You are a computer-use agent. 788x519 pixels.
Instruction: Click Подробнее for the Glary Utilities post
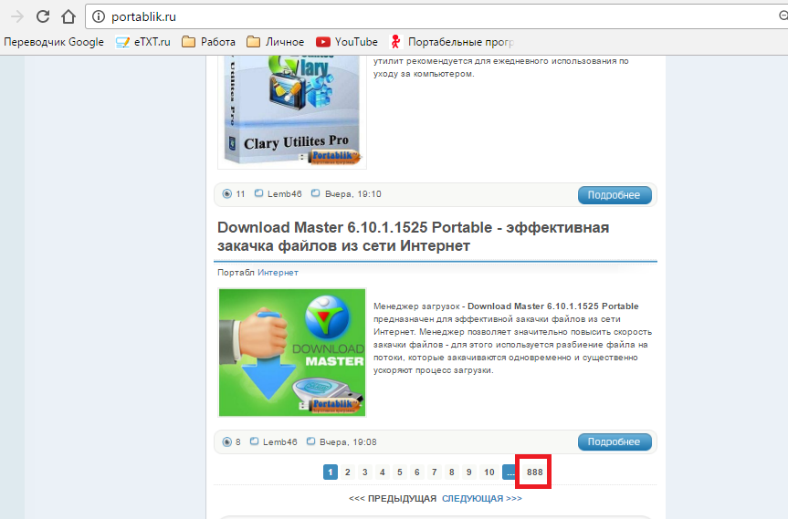coord(615,195)
